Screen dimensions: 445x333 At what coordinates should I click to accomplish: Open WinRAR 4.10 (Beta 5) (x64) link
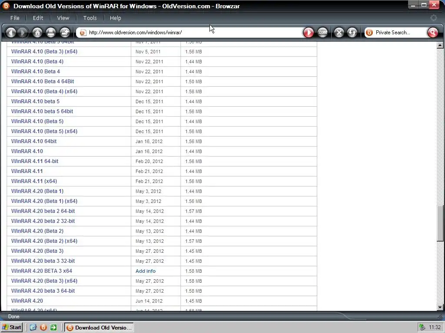(x=44, y=131)
